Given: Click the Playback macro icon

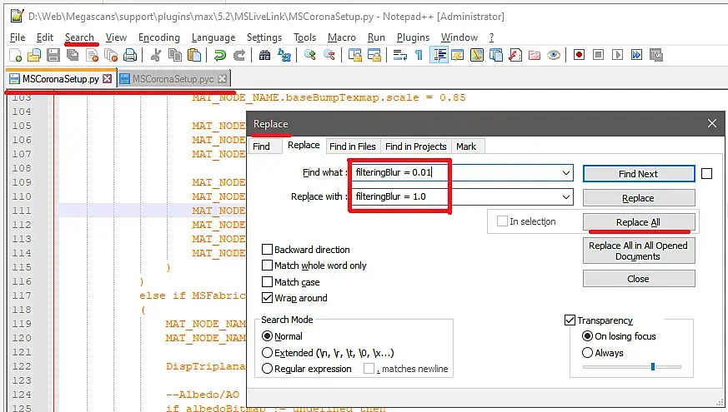Looking at the screenshot, I should pyautogui.click(x=617, y=55).
